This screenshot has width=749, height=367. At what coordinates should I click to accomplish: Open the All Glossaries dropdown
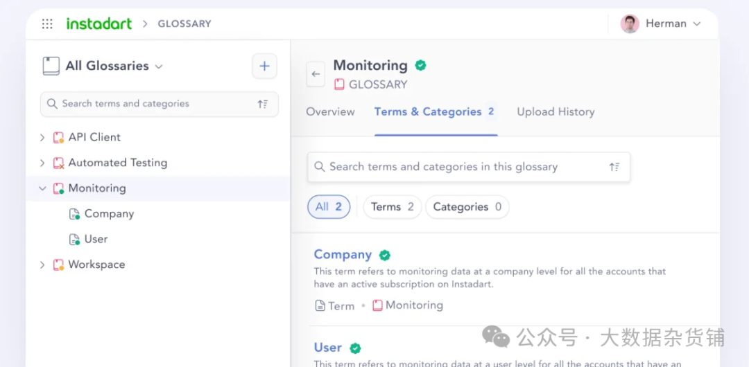159,66
